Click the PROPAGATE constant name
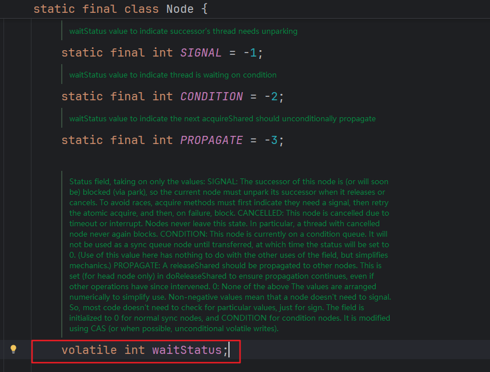Viewport: 490px width, 372px height. (x=211, y=140)
